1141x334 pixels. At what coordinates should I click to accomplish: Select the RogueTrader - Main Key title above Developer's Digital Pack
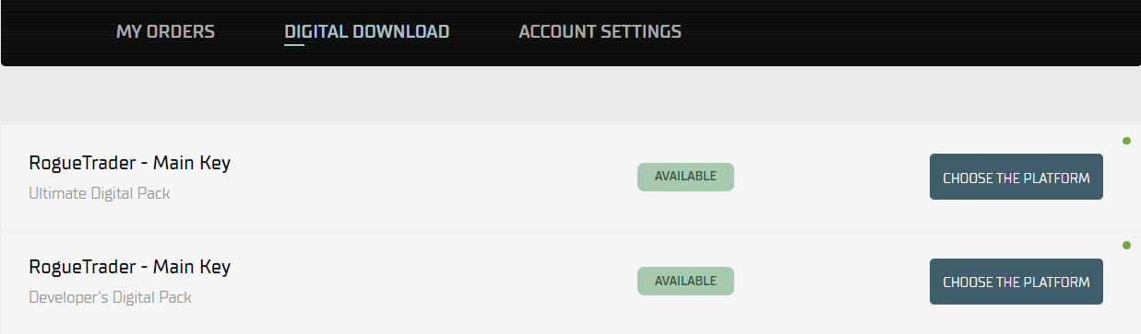[x=130, y=267]
